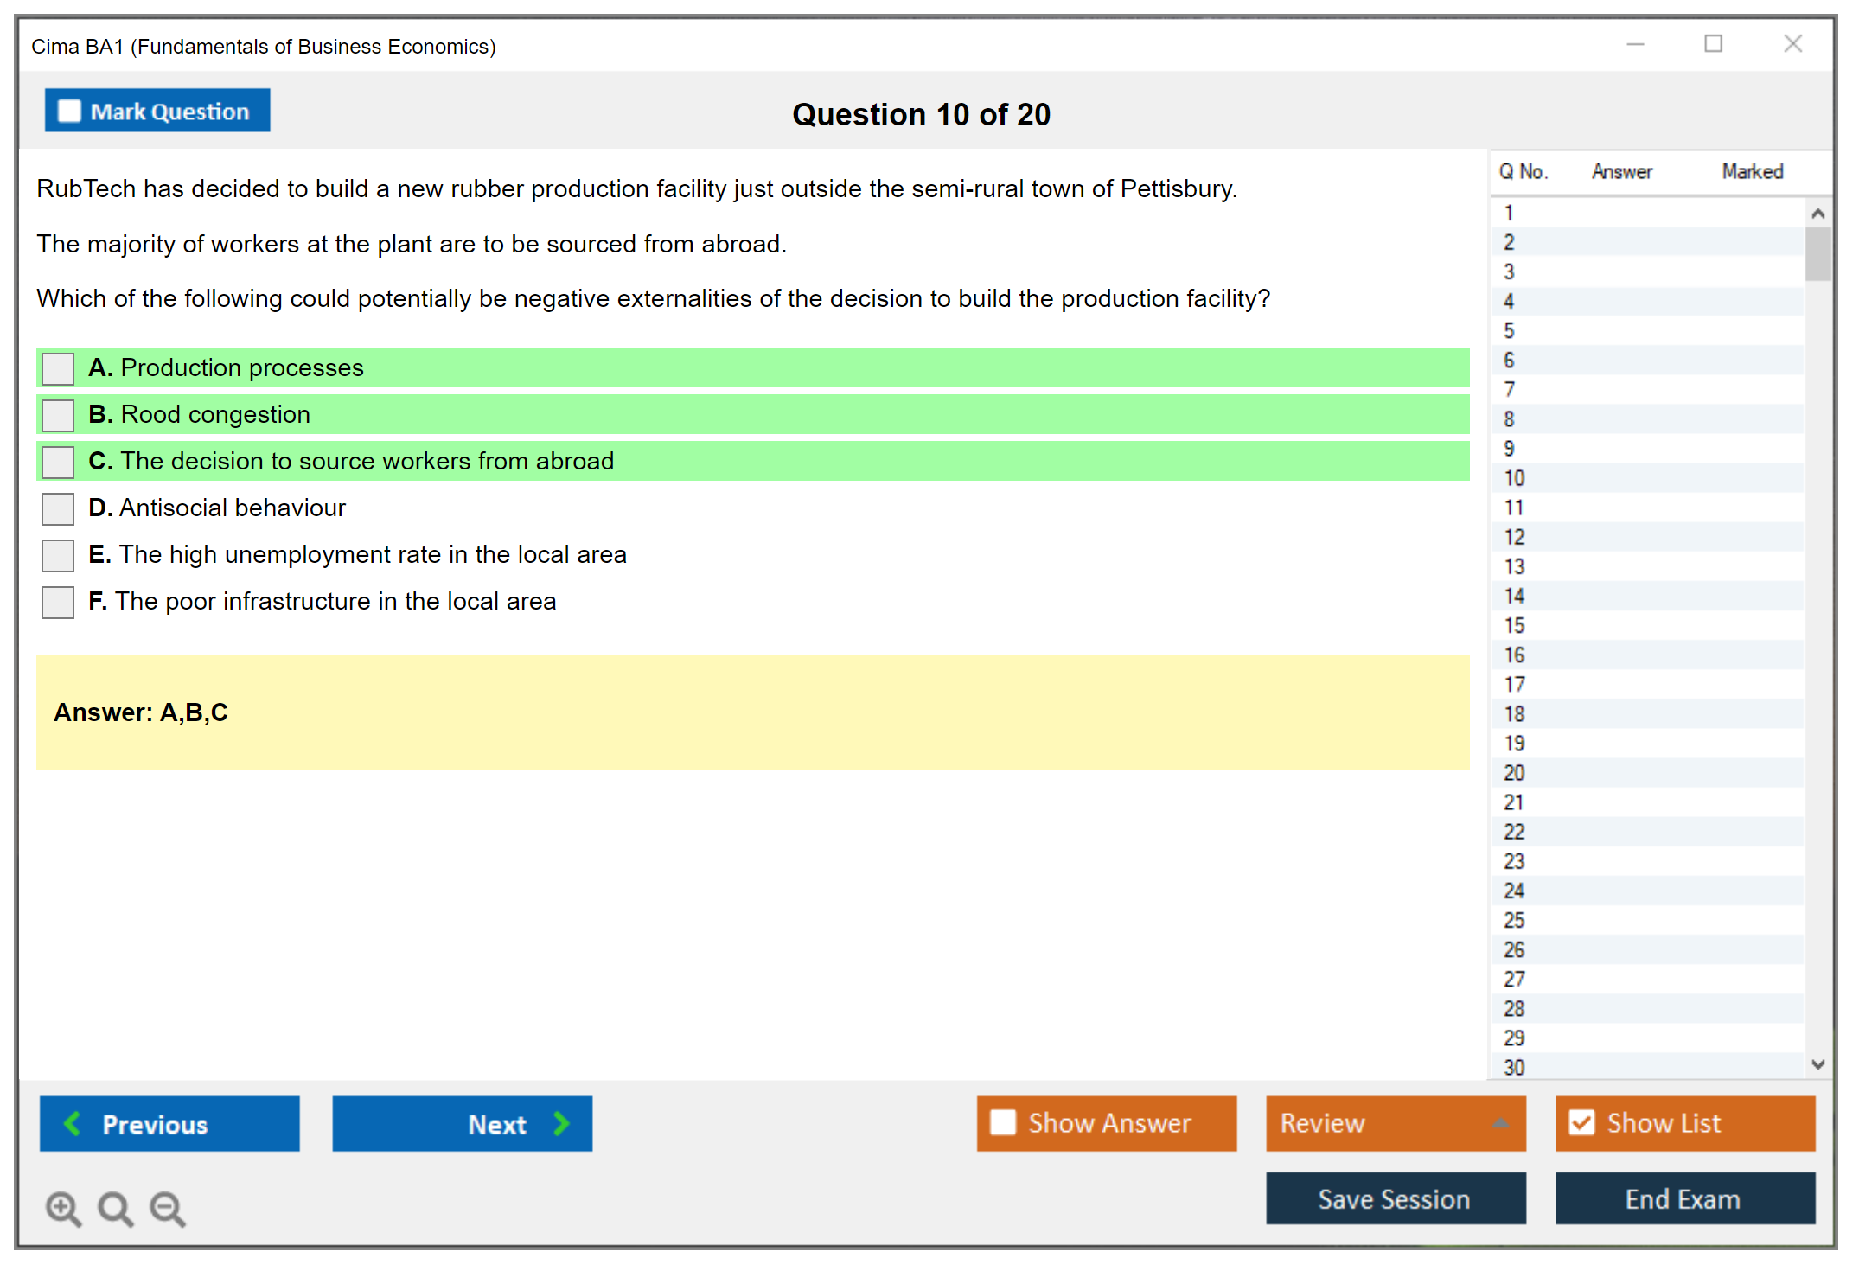
Task: Tick the checkbox for option D, Antisocial behaviour
Action: tap(58, 508)
